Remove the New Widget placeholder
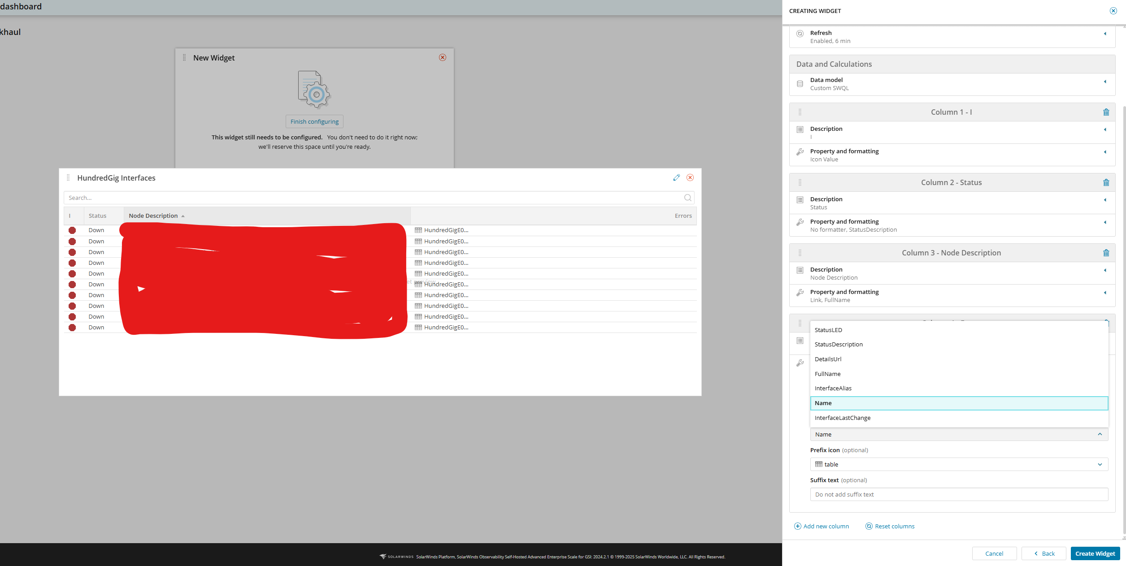The height and width of the screenshot is (566, 1126). click(442, 57)
